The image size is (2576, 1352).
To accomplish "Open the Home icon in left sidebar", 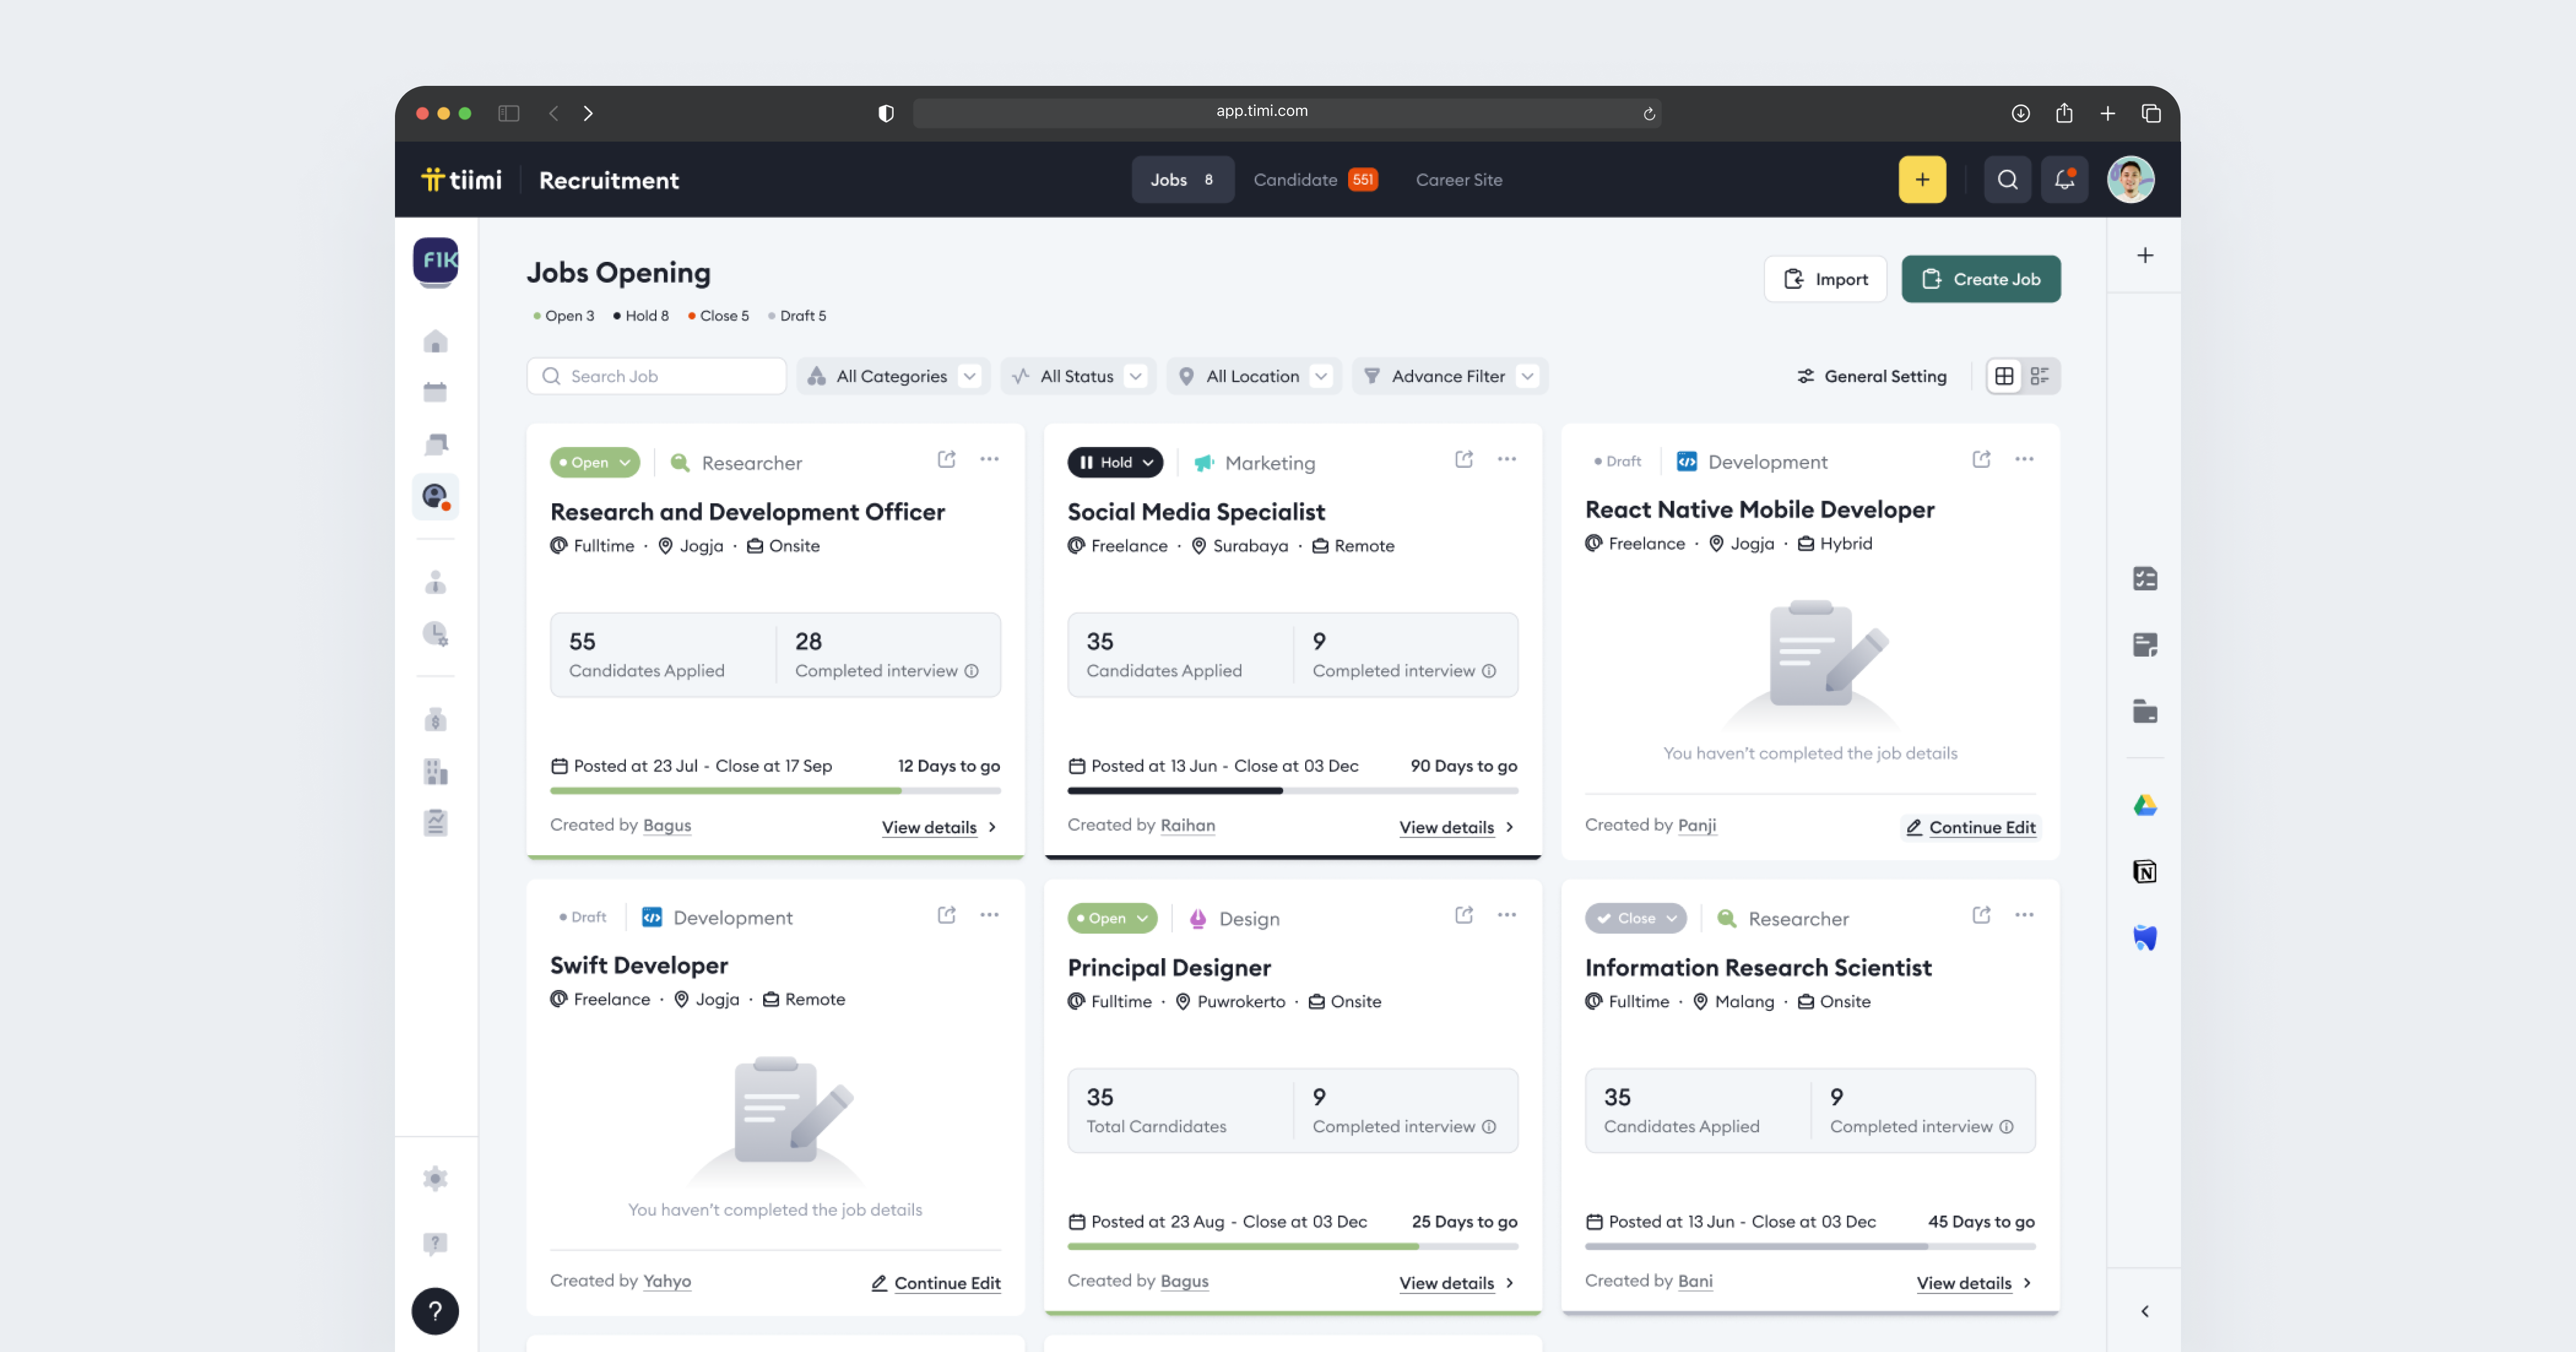I will pyautogui.click(x=436, y=341).
